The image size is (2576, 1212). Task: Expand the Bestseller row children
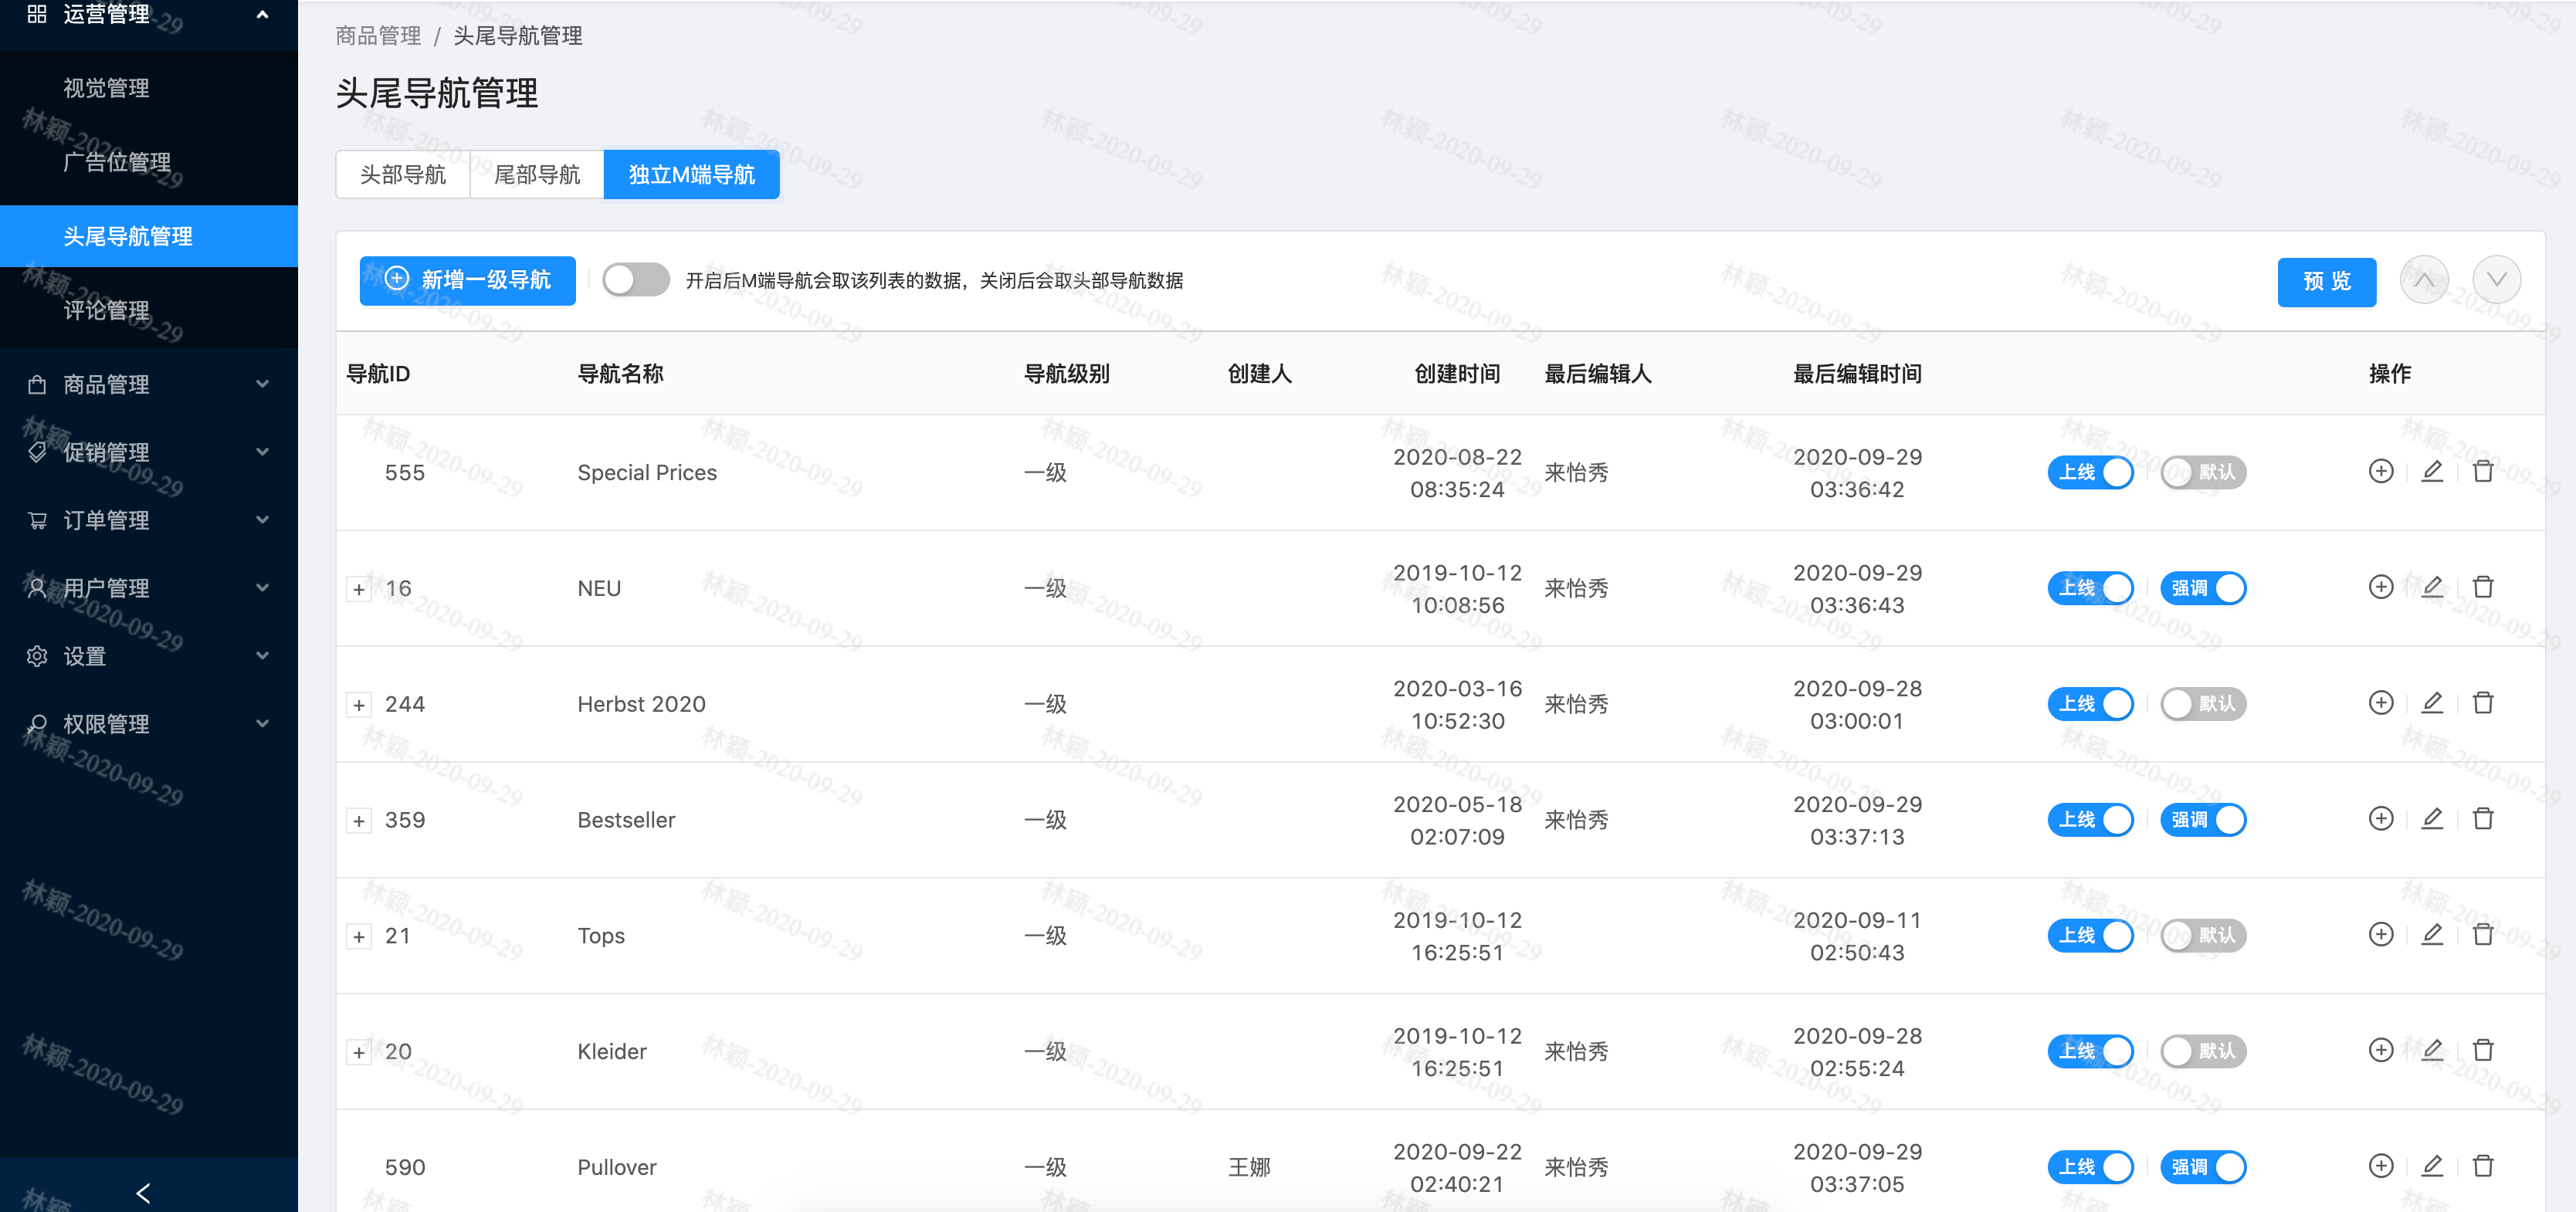[x=359, y=821]
